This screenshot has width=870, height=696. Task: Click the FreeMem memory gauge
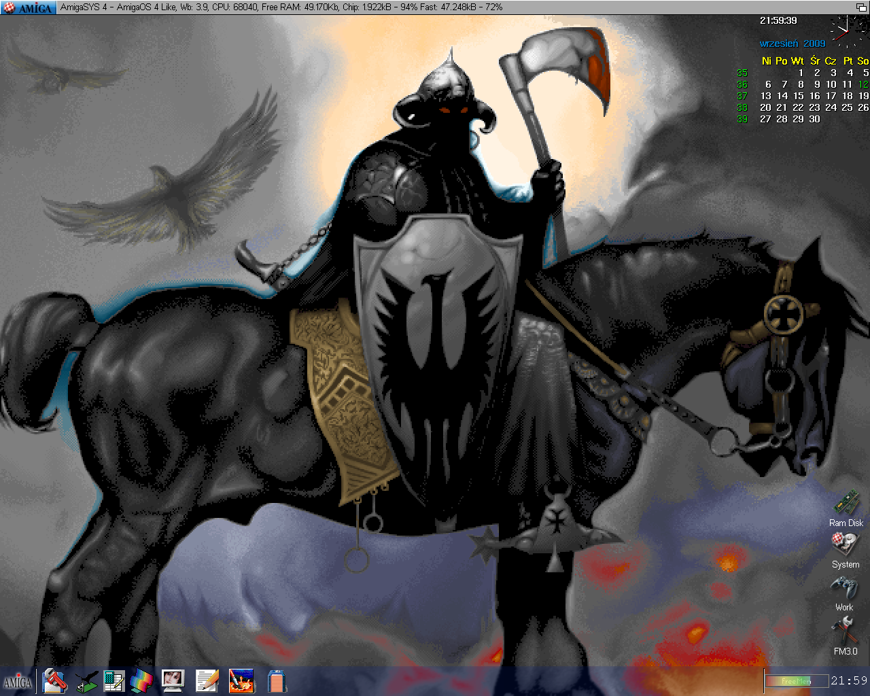pyautogui.click(x=797, y=680)
